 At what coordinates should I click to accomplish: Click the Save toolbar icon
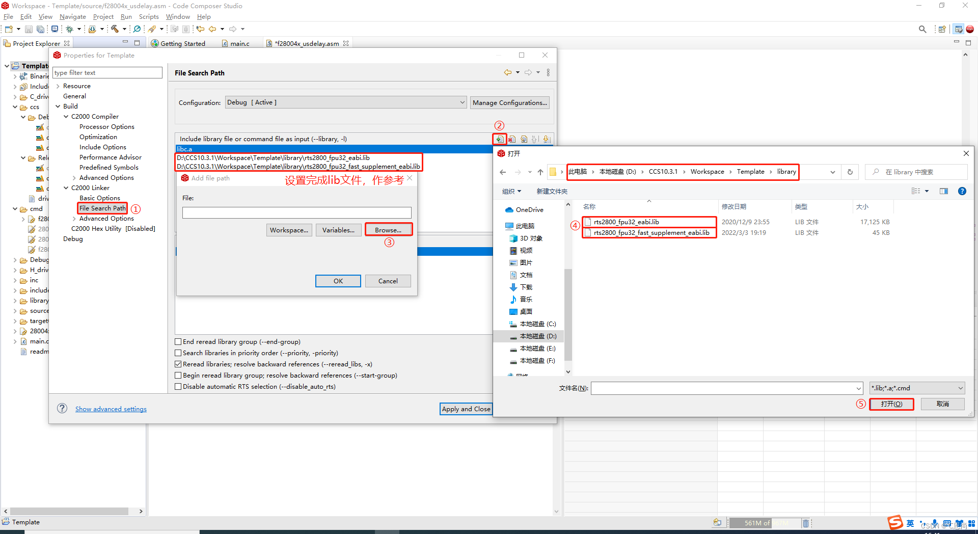tap(29, 29)
